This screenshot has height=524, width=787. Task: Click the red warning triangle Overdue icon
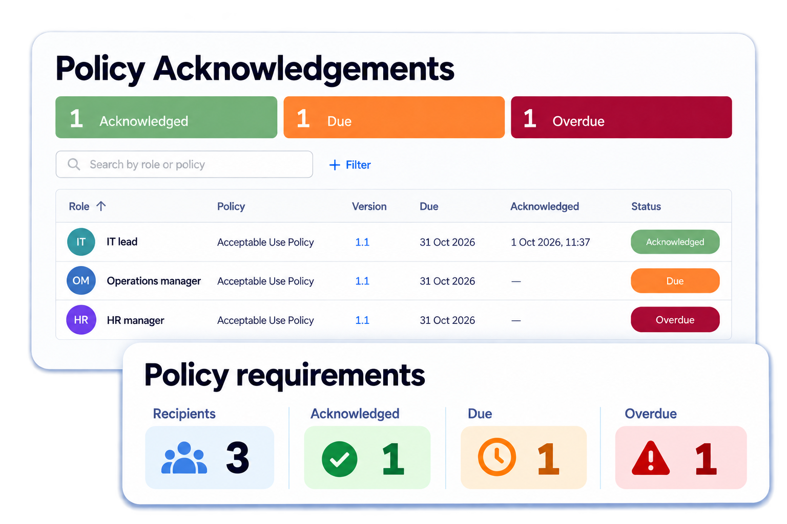pyautogui.click(x=651, y=458)
